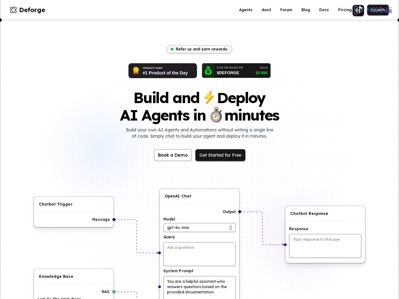Open the Agents menu item
Viewport: 399px width, 299px height.
coord(246,10)
